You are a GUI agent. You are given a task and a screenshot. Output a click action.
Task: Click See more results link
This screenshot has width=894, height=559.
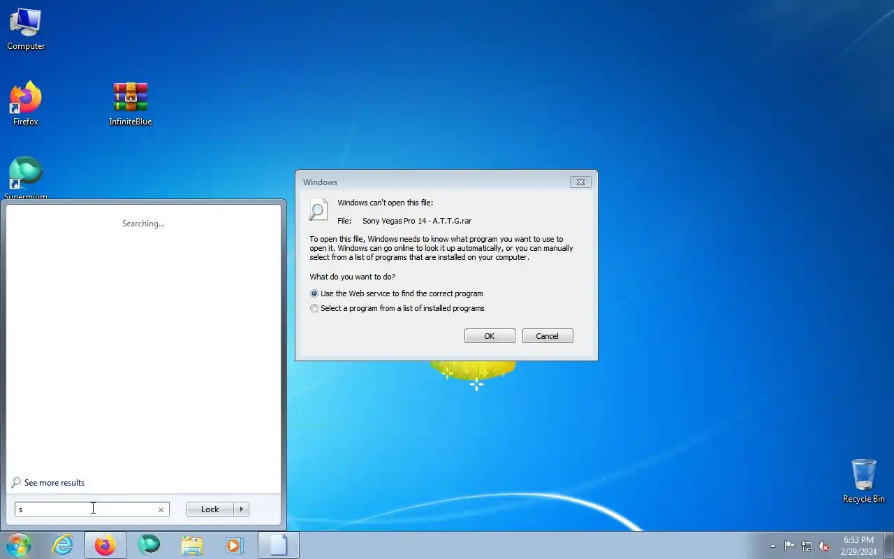(54, 483)
